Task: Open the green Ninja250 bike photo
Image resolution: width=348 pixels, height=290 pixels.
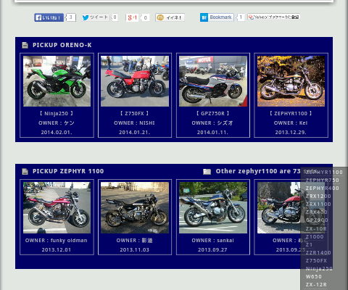Action: (x=57, y=81)
